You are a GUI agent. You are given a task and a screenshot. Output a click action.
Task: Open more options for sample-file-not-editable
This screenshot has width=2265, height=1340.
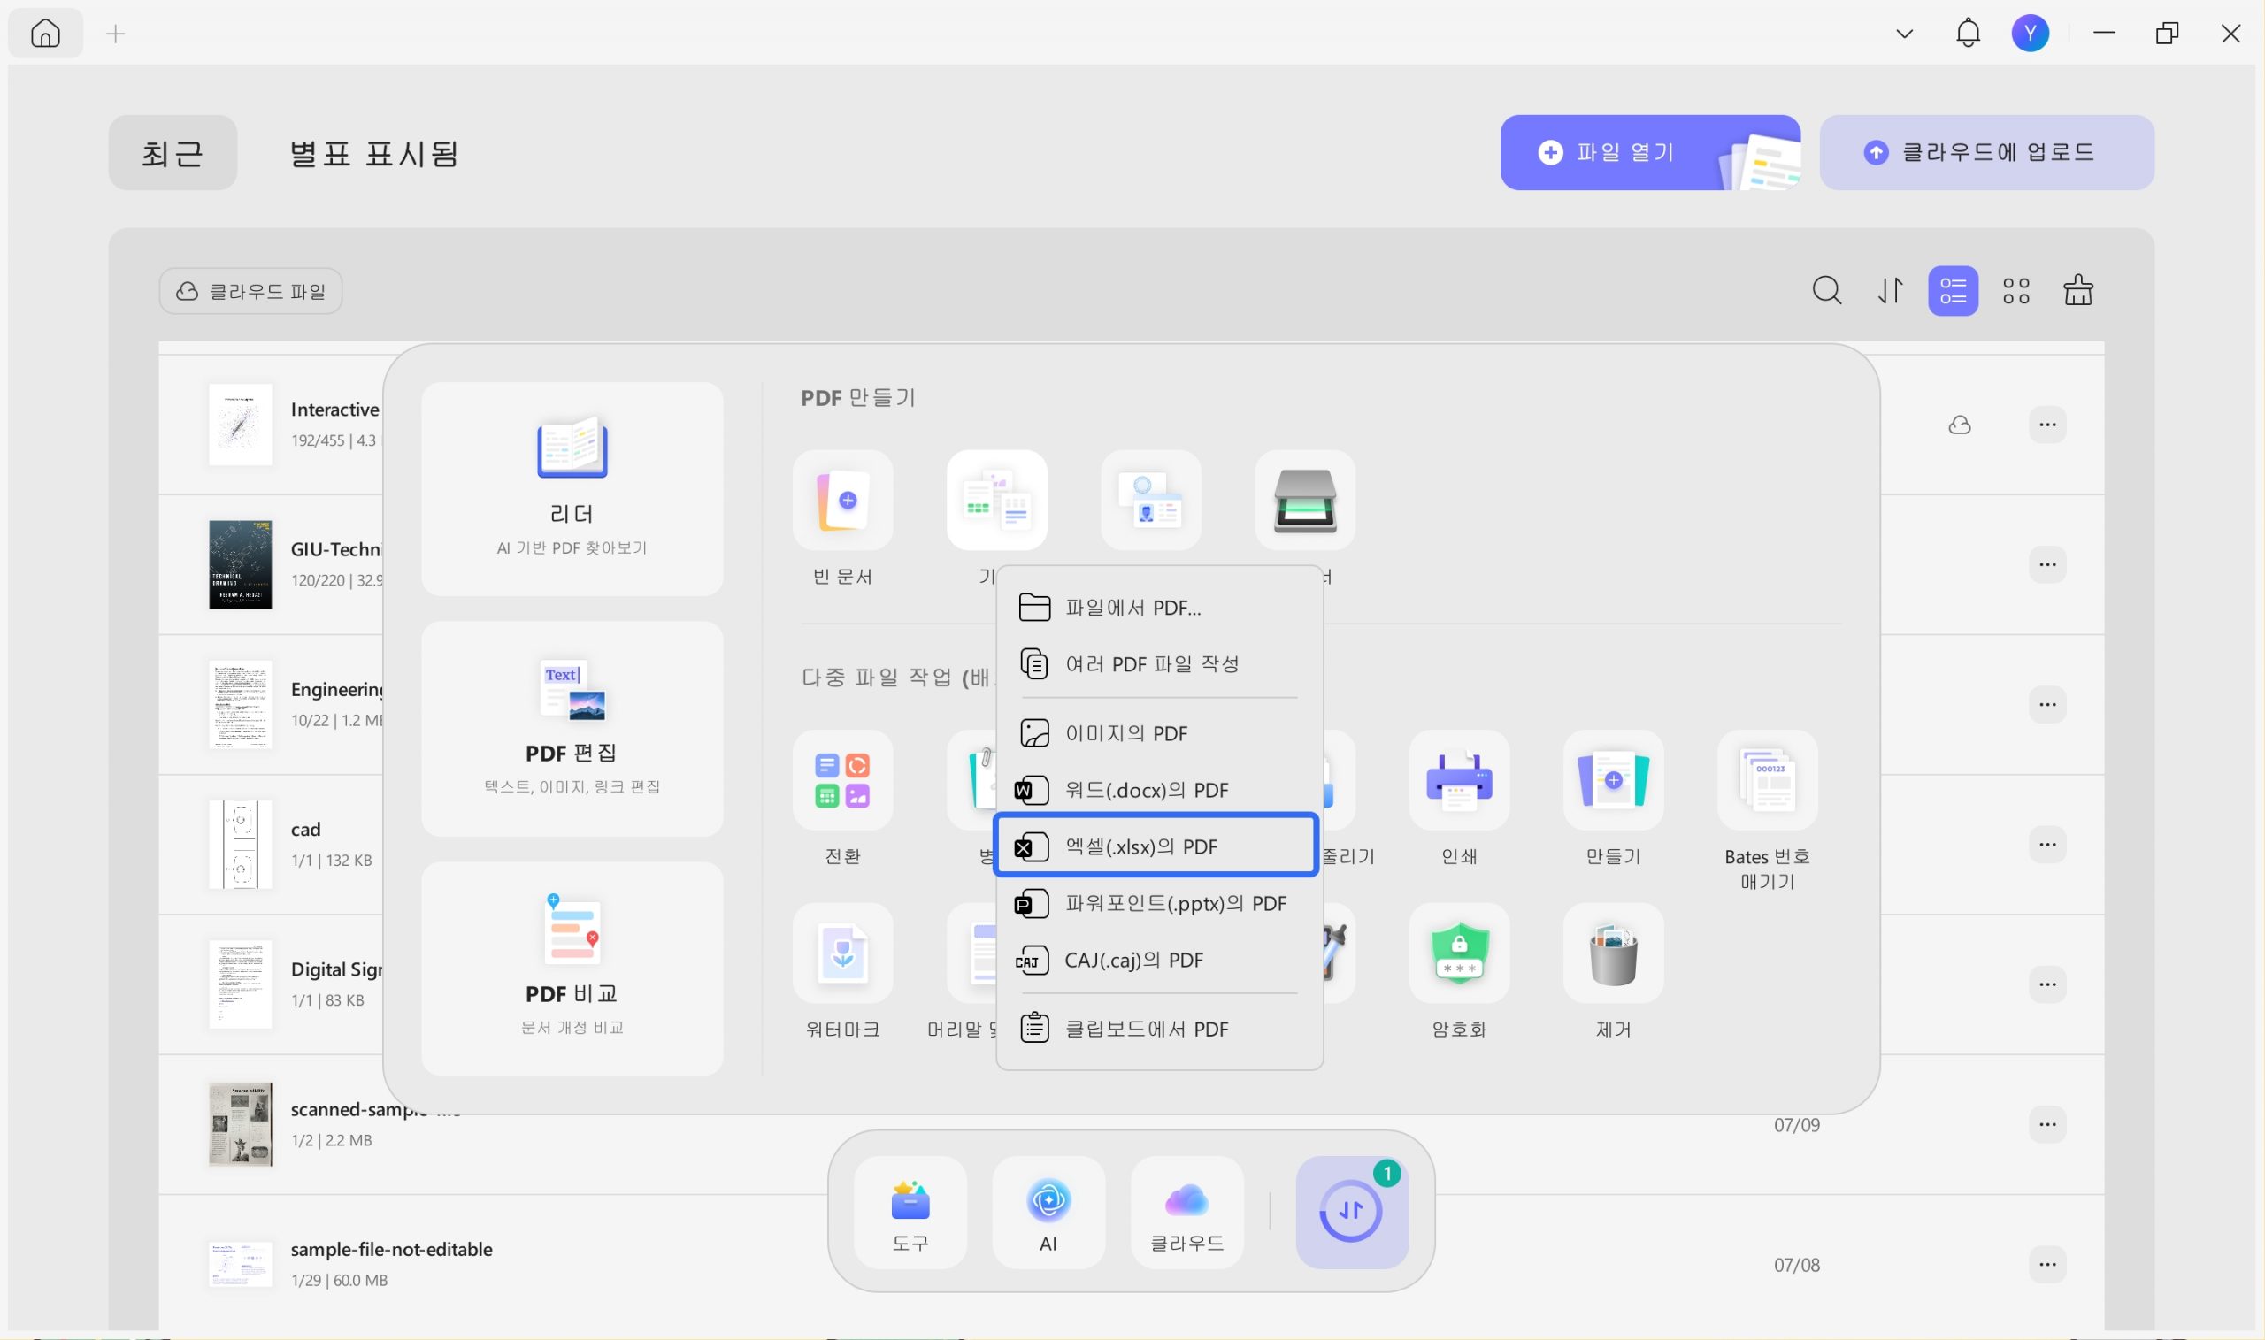[x=2047, y=1264]
